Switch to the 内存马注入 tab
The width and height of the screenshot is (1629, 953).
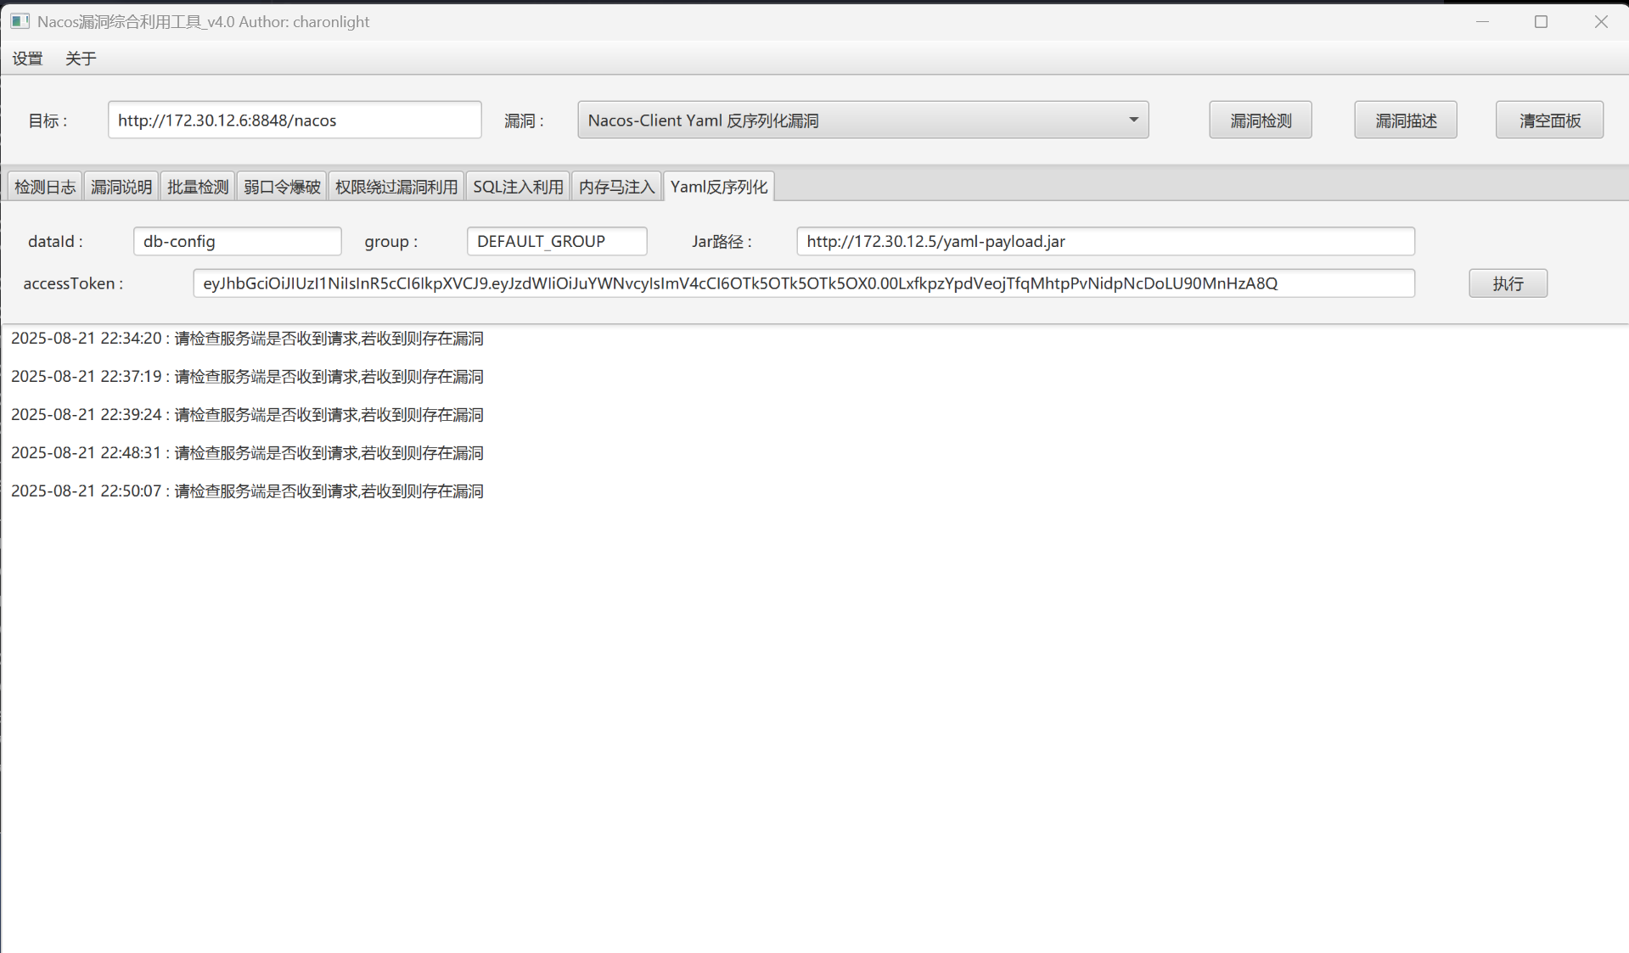pos(616,187)
